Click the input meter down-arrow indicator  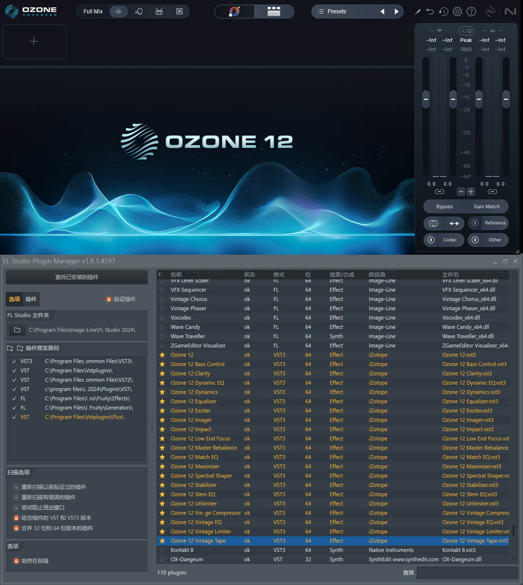439,31
